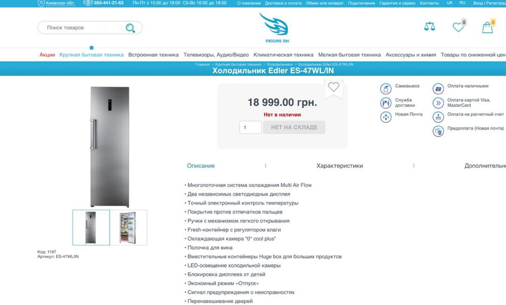Switch site language to RU
506x305 pixels.
pos(462,3)
